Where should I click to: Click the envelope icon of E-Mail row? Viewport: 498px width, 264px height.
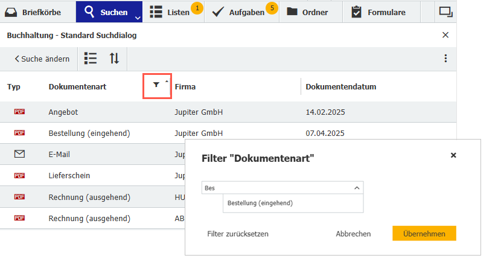[x=19, y=154]
